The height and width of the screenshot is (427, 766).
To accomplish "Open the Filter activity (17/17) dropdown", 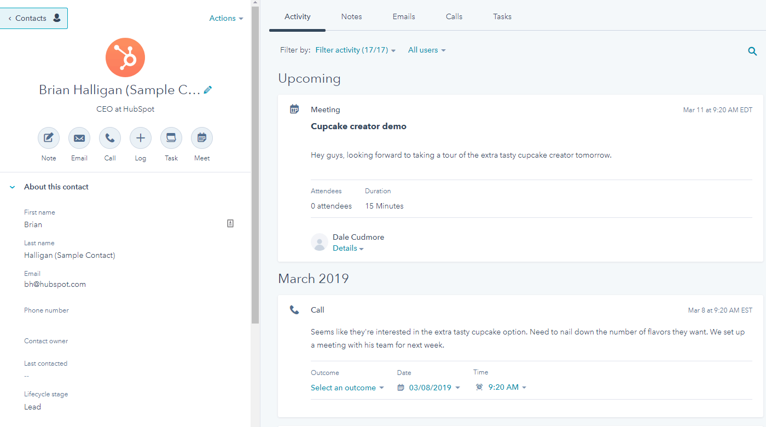I will pyautogui.click(x=355, y=50).
